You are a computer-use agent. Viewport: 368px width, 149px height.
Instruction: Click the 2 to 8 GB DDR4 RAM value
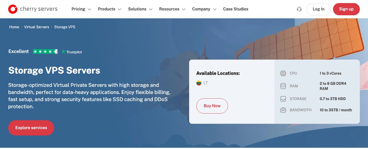(333, 86)
